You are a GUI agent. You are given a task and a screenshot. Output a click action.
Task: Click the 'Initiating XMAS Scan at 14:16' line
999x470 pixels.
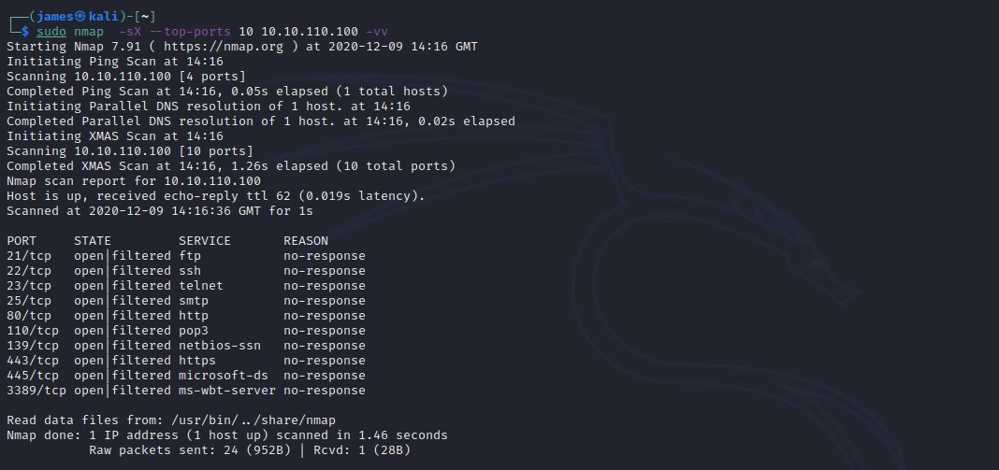pos(115,136)
